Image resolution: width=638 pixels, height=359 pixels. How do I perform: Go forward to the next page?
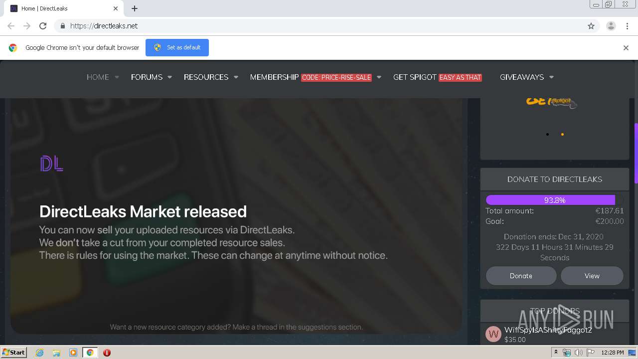click(x=27, y=26)
